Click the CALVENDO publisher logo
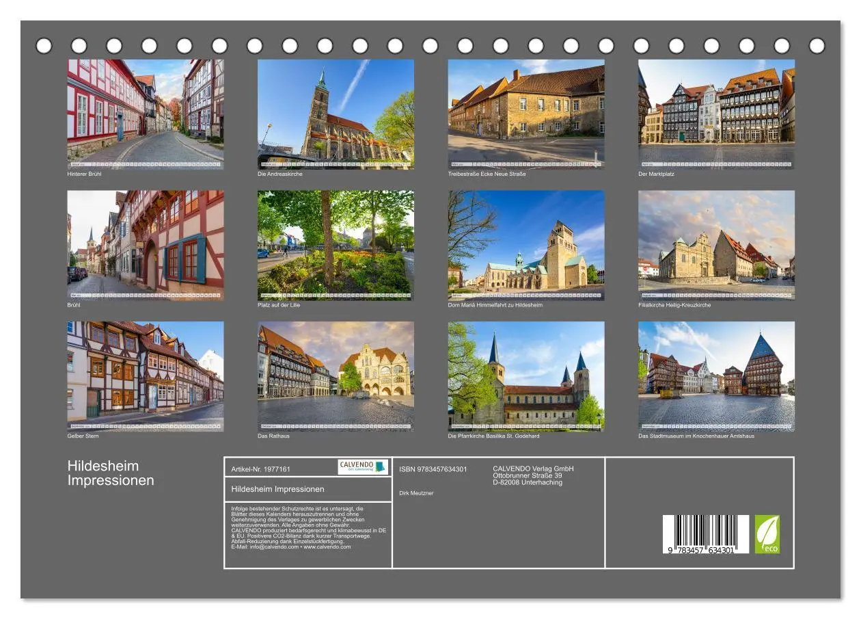861x619 pixels. point(363,466)
